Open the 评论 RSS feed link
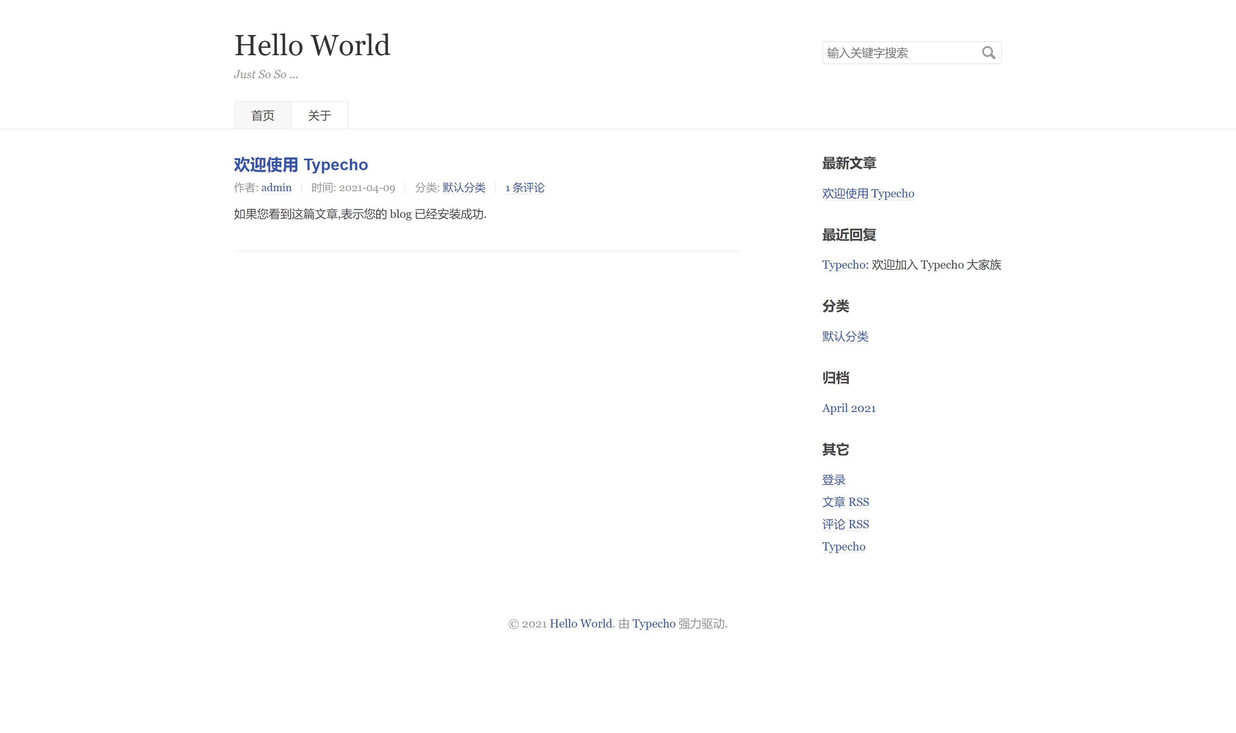This screenshot has width=1236, height=733. tap(845, 524)
